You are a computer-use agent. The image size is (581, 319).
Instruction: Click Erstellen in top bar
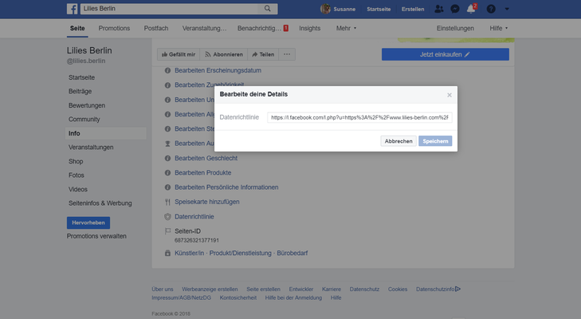pos(413,9)
